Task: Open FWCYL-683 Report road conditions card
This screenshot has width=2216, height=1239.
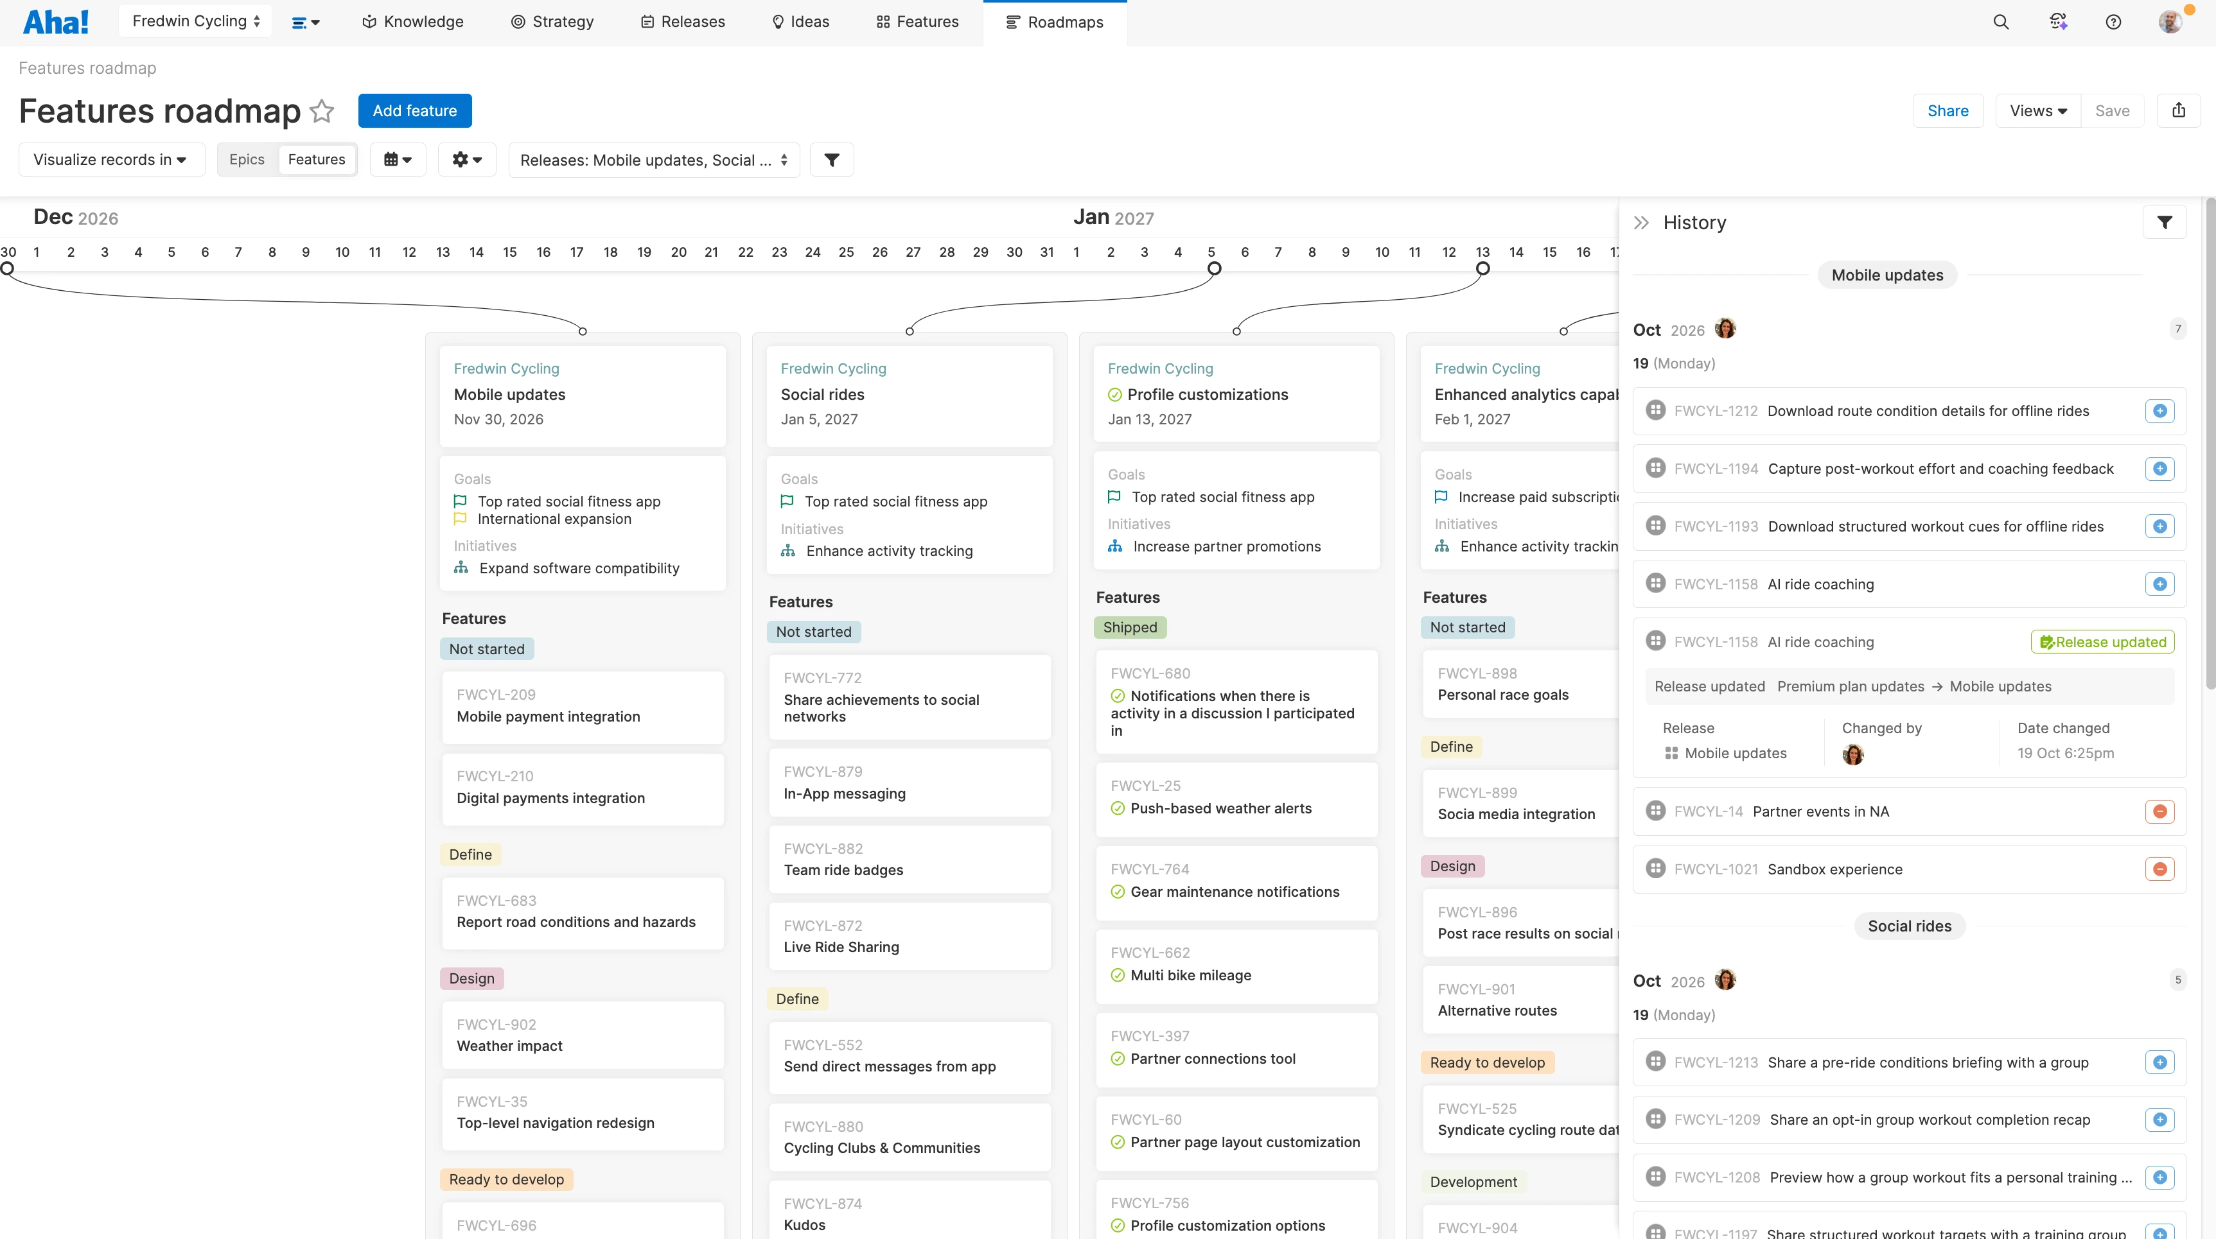Action: tap(583, 912)
